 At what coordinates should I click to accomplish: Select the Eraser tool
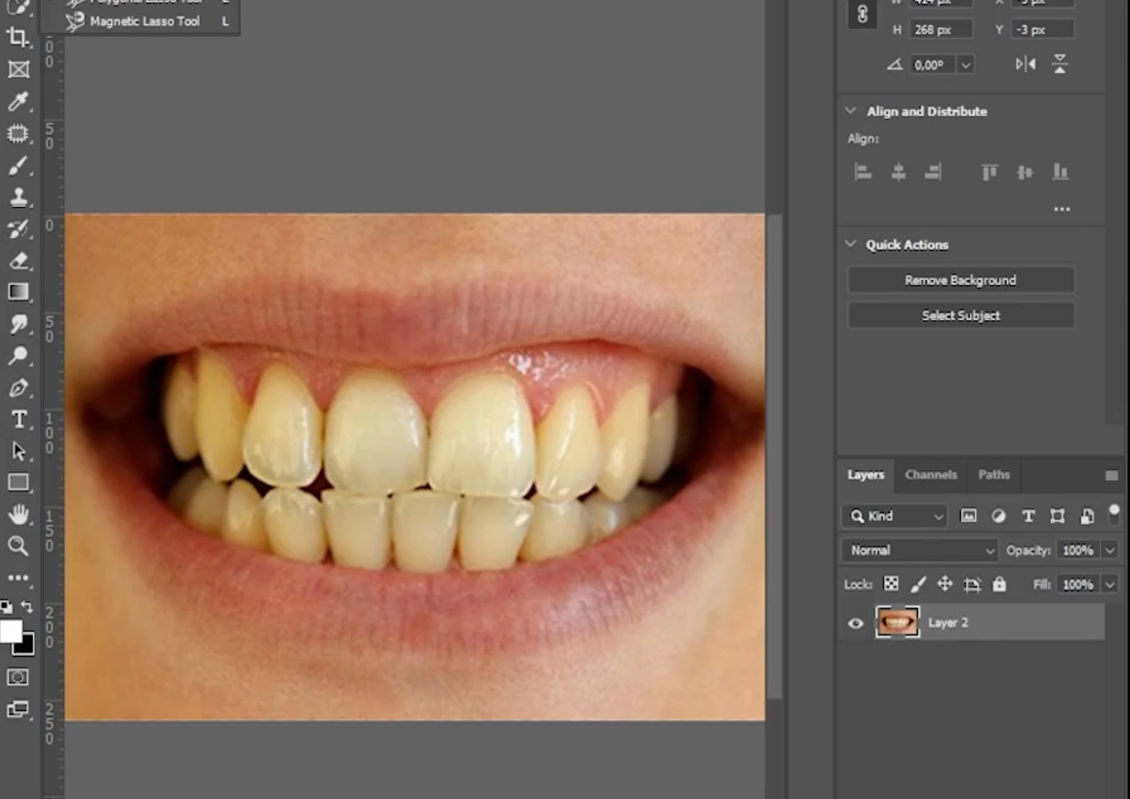click(x=18, y=261)
